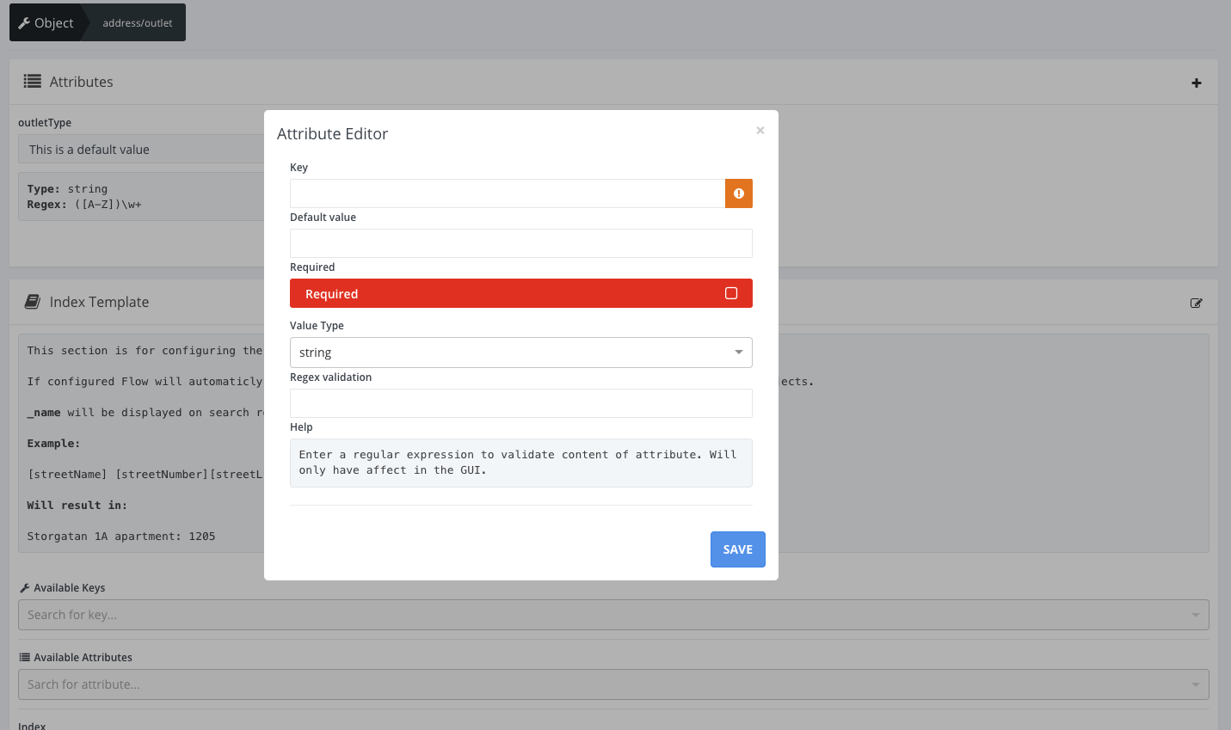Viewport: 1231px width, 730px height.
Task: Click the list icon next to Attributes heading
Action: (33, 82)
